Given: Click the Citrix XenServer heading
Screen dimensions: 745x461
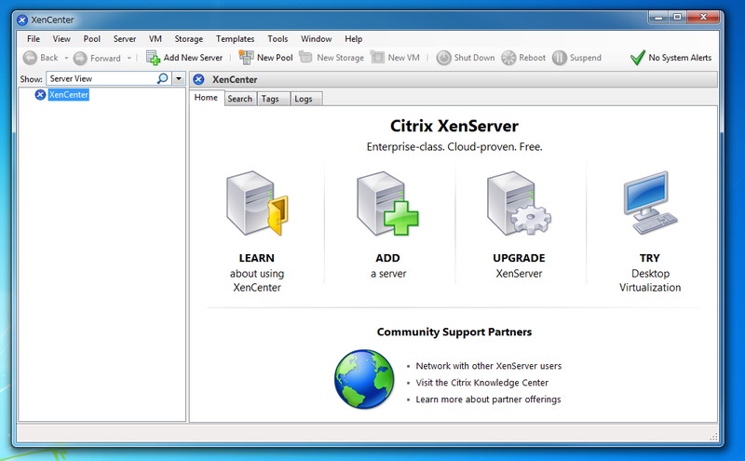Looking at the screenshot, I should 454,126.
